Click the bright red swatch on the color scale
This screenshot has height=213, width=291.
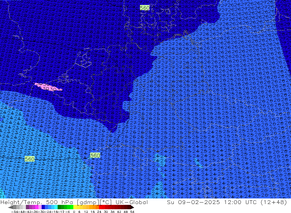(x=100, y=207)
